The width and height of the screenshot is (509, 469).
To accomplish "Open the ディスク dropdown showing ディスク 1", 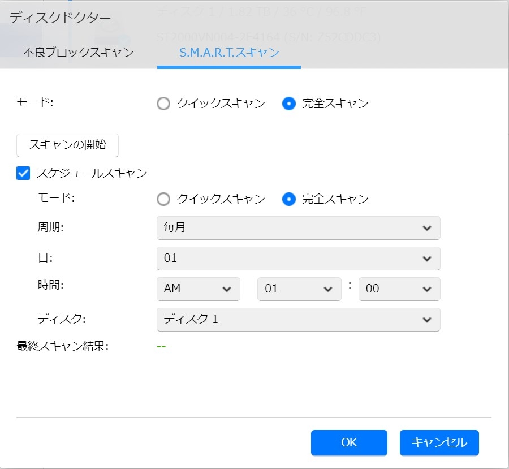I will coord(298,320).
